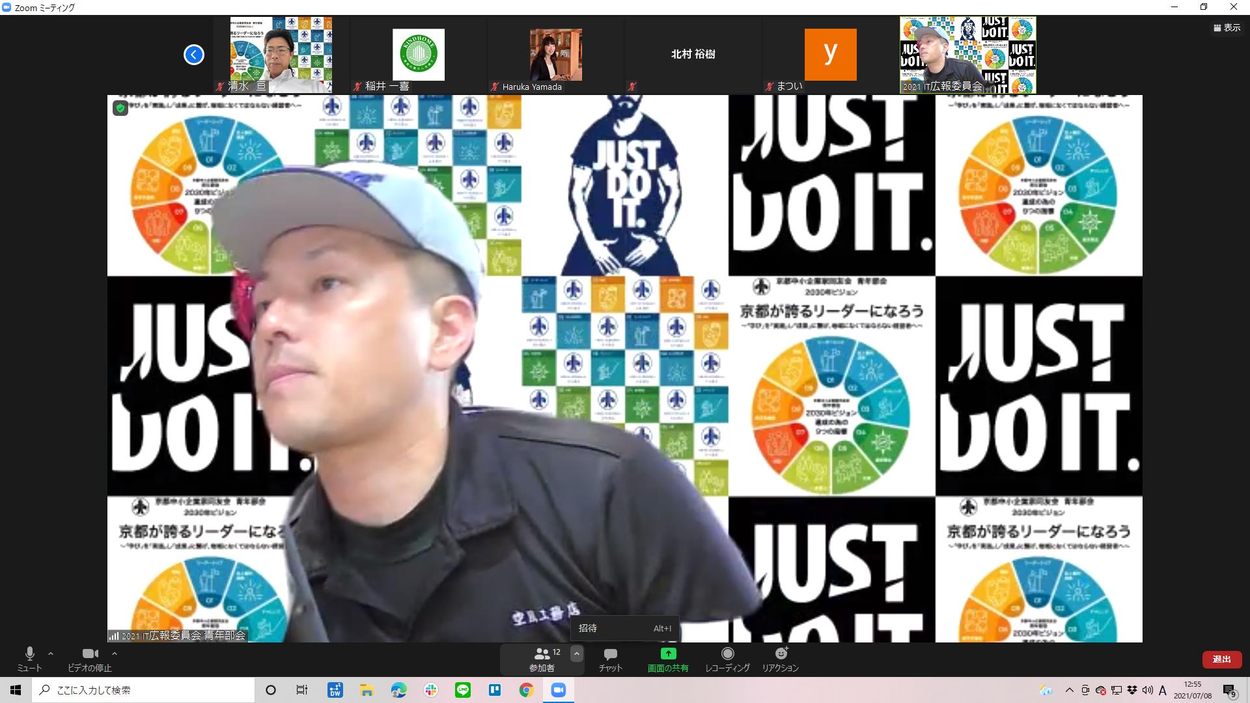1250x703 pixels.
Task: Click the green encryption shield icon
Action: pos(120,108)
